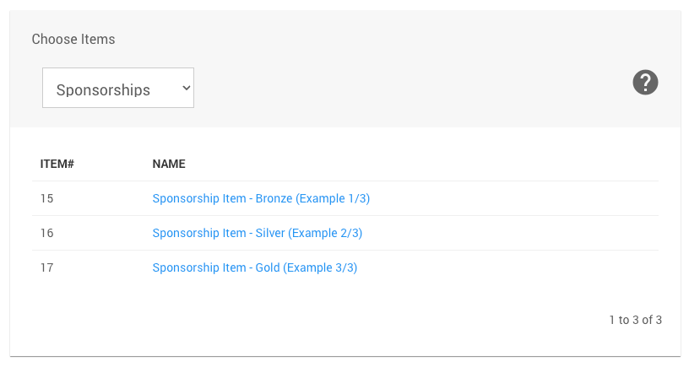
Task: Click the Choose Items heading label
Action: click(x=73, y=40)
